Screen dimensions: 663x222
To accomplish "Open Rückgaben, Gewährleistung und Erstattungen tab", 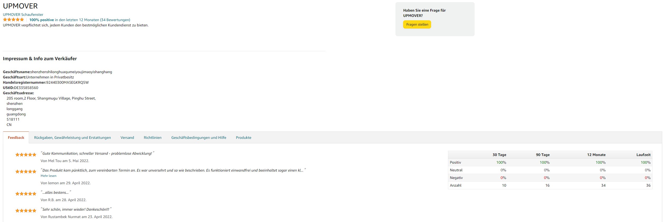I will [73, 138].
